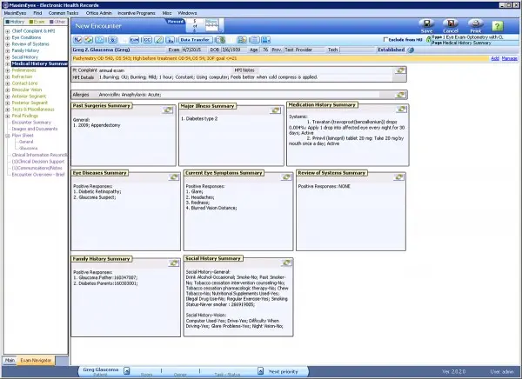Open edit icon of Current Eye Symptoms Summary
The height and width of the screenshot is (379, 522).
tap(286, 177)
